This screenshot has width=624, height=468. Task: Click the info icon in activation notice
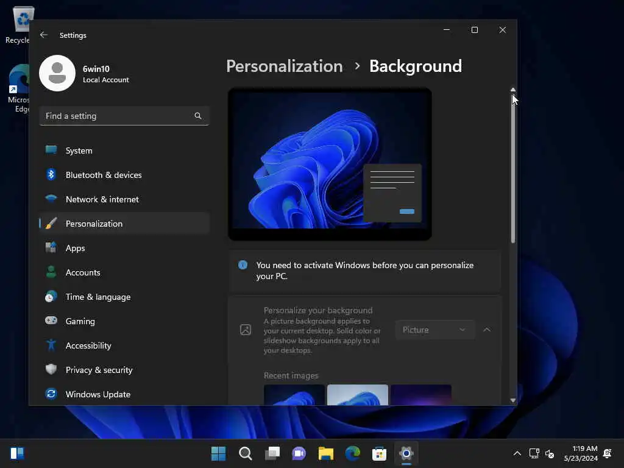[x=243, y=265]
